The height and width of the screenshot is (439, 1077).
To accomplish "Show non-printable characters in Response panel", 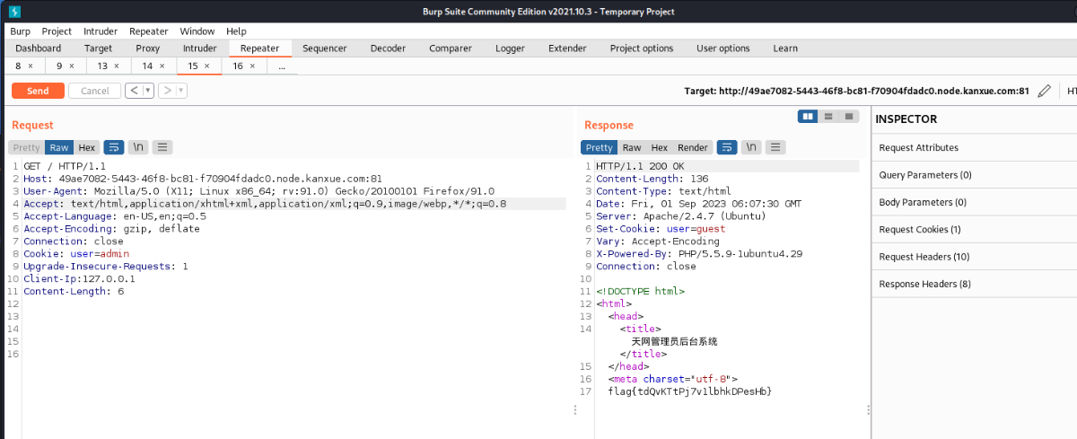I will click(751, 147).
